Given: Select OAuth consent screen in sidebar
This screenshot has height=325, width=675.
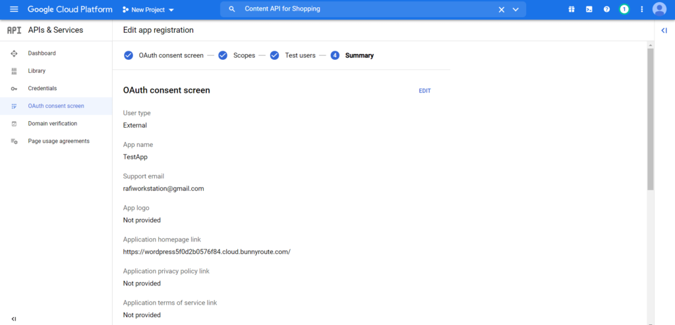Looking at the screenshot, I should click(x=56, y=106).
